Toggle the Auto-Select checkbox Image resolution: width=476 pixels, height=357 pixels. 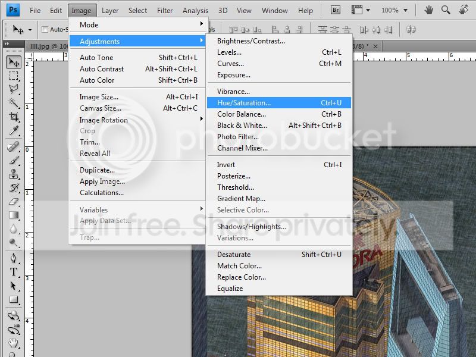point(45,29)
